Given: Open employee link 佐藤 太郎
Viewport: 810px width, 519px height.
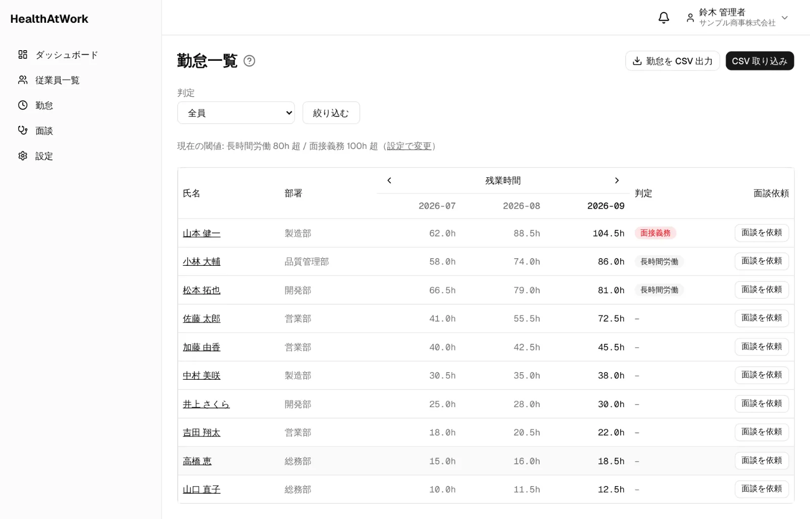Looking at the screenshot, I should tap(201, 318).
